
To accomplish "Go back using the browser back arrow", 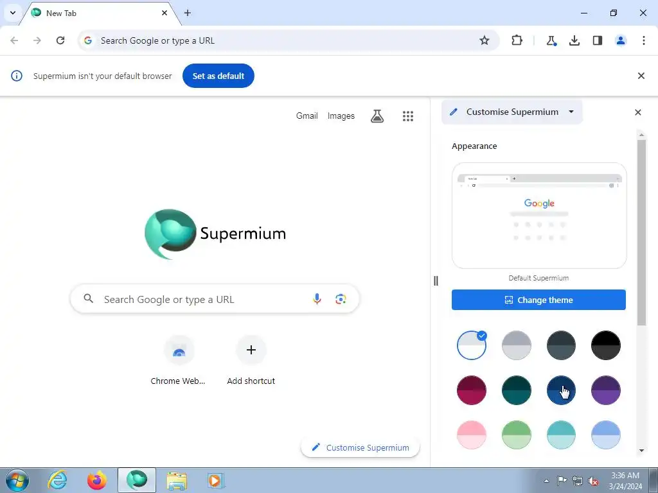I will click(14, 40).
